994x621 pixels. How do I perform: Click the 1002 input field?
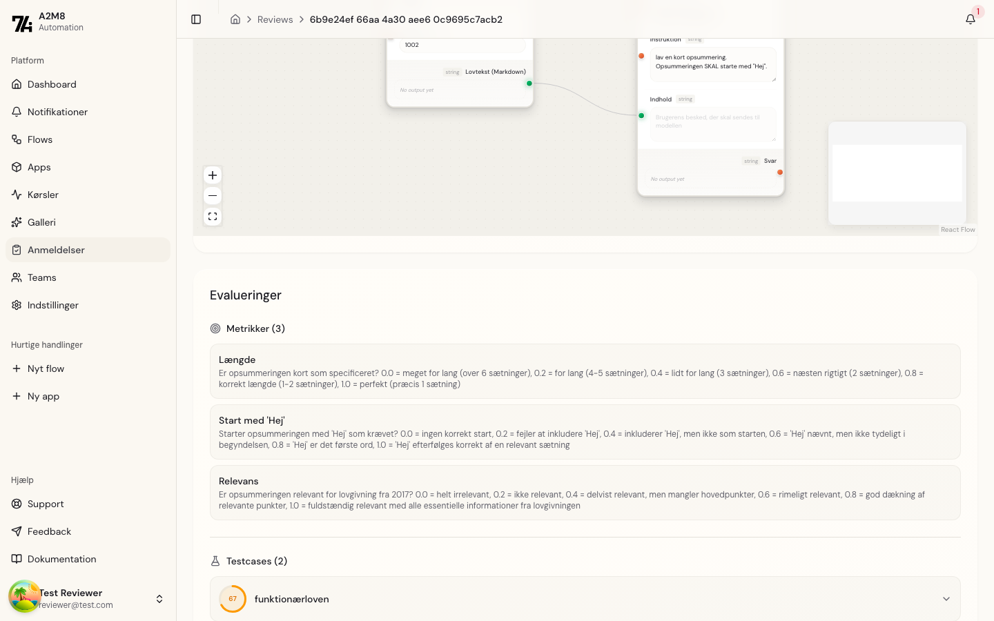coord(462,45)
